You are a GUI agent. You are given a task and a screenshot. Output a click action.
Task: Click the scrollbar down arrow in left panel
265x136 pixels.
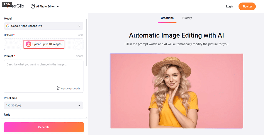click(x=86, y=117)
